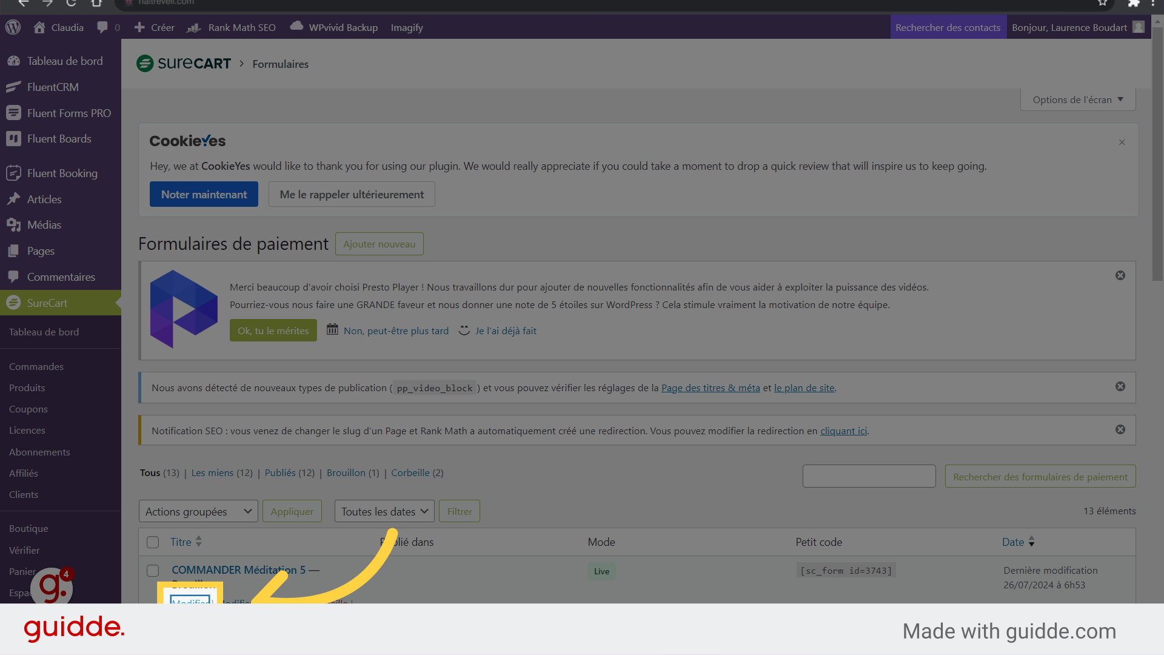The height and width of the screenshot is (655, 1164).
Task: Dismiss the Presto Player notice
Action: (x=1120, y=275)
